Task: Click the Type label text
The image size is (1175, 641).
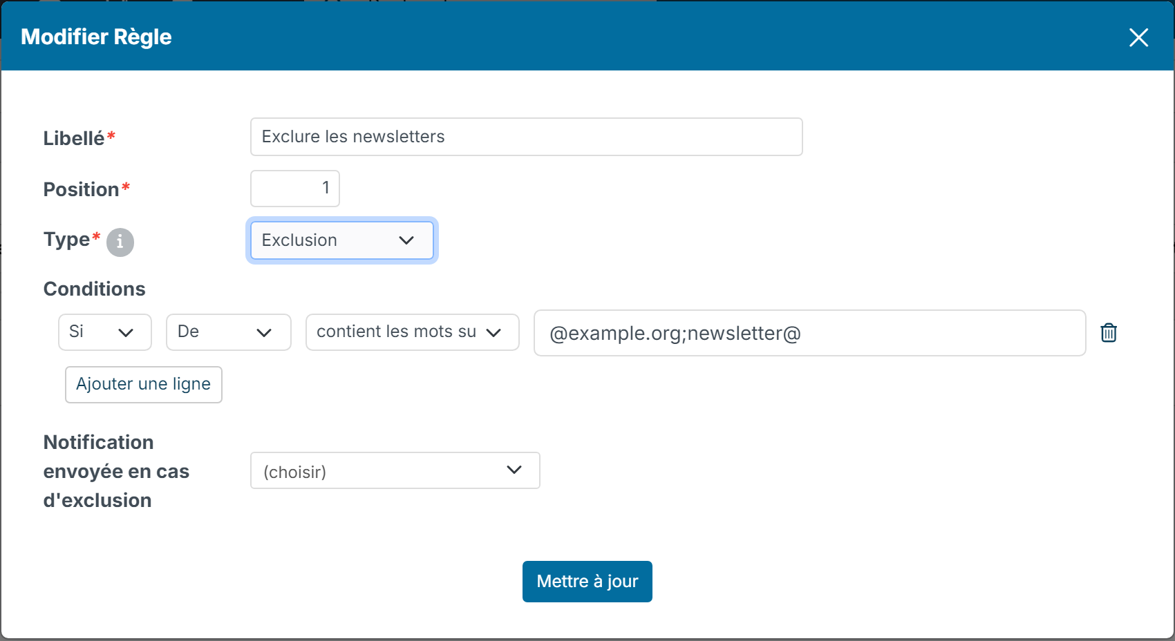Action: click(x=67, y=240)
